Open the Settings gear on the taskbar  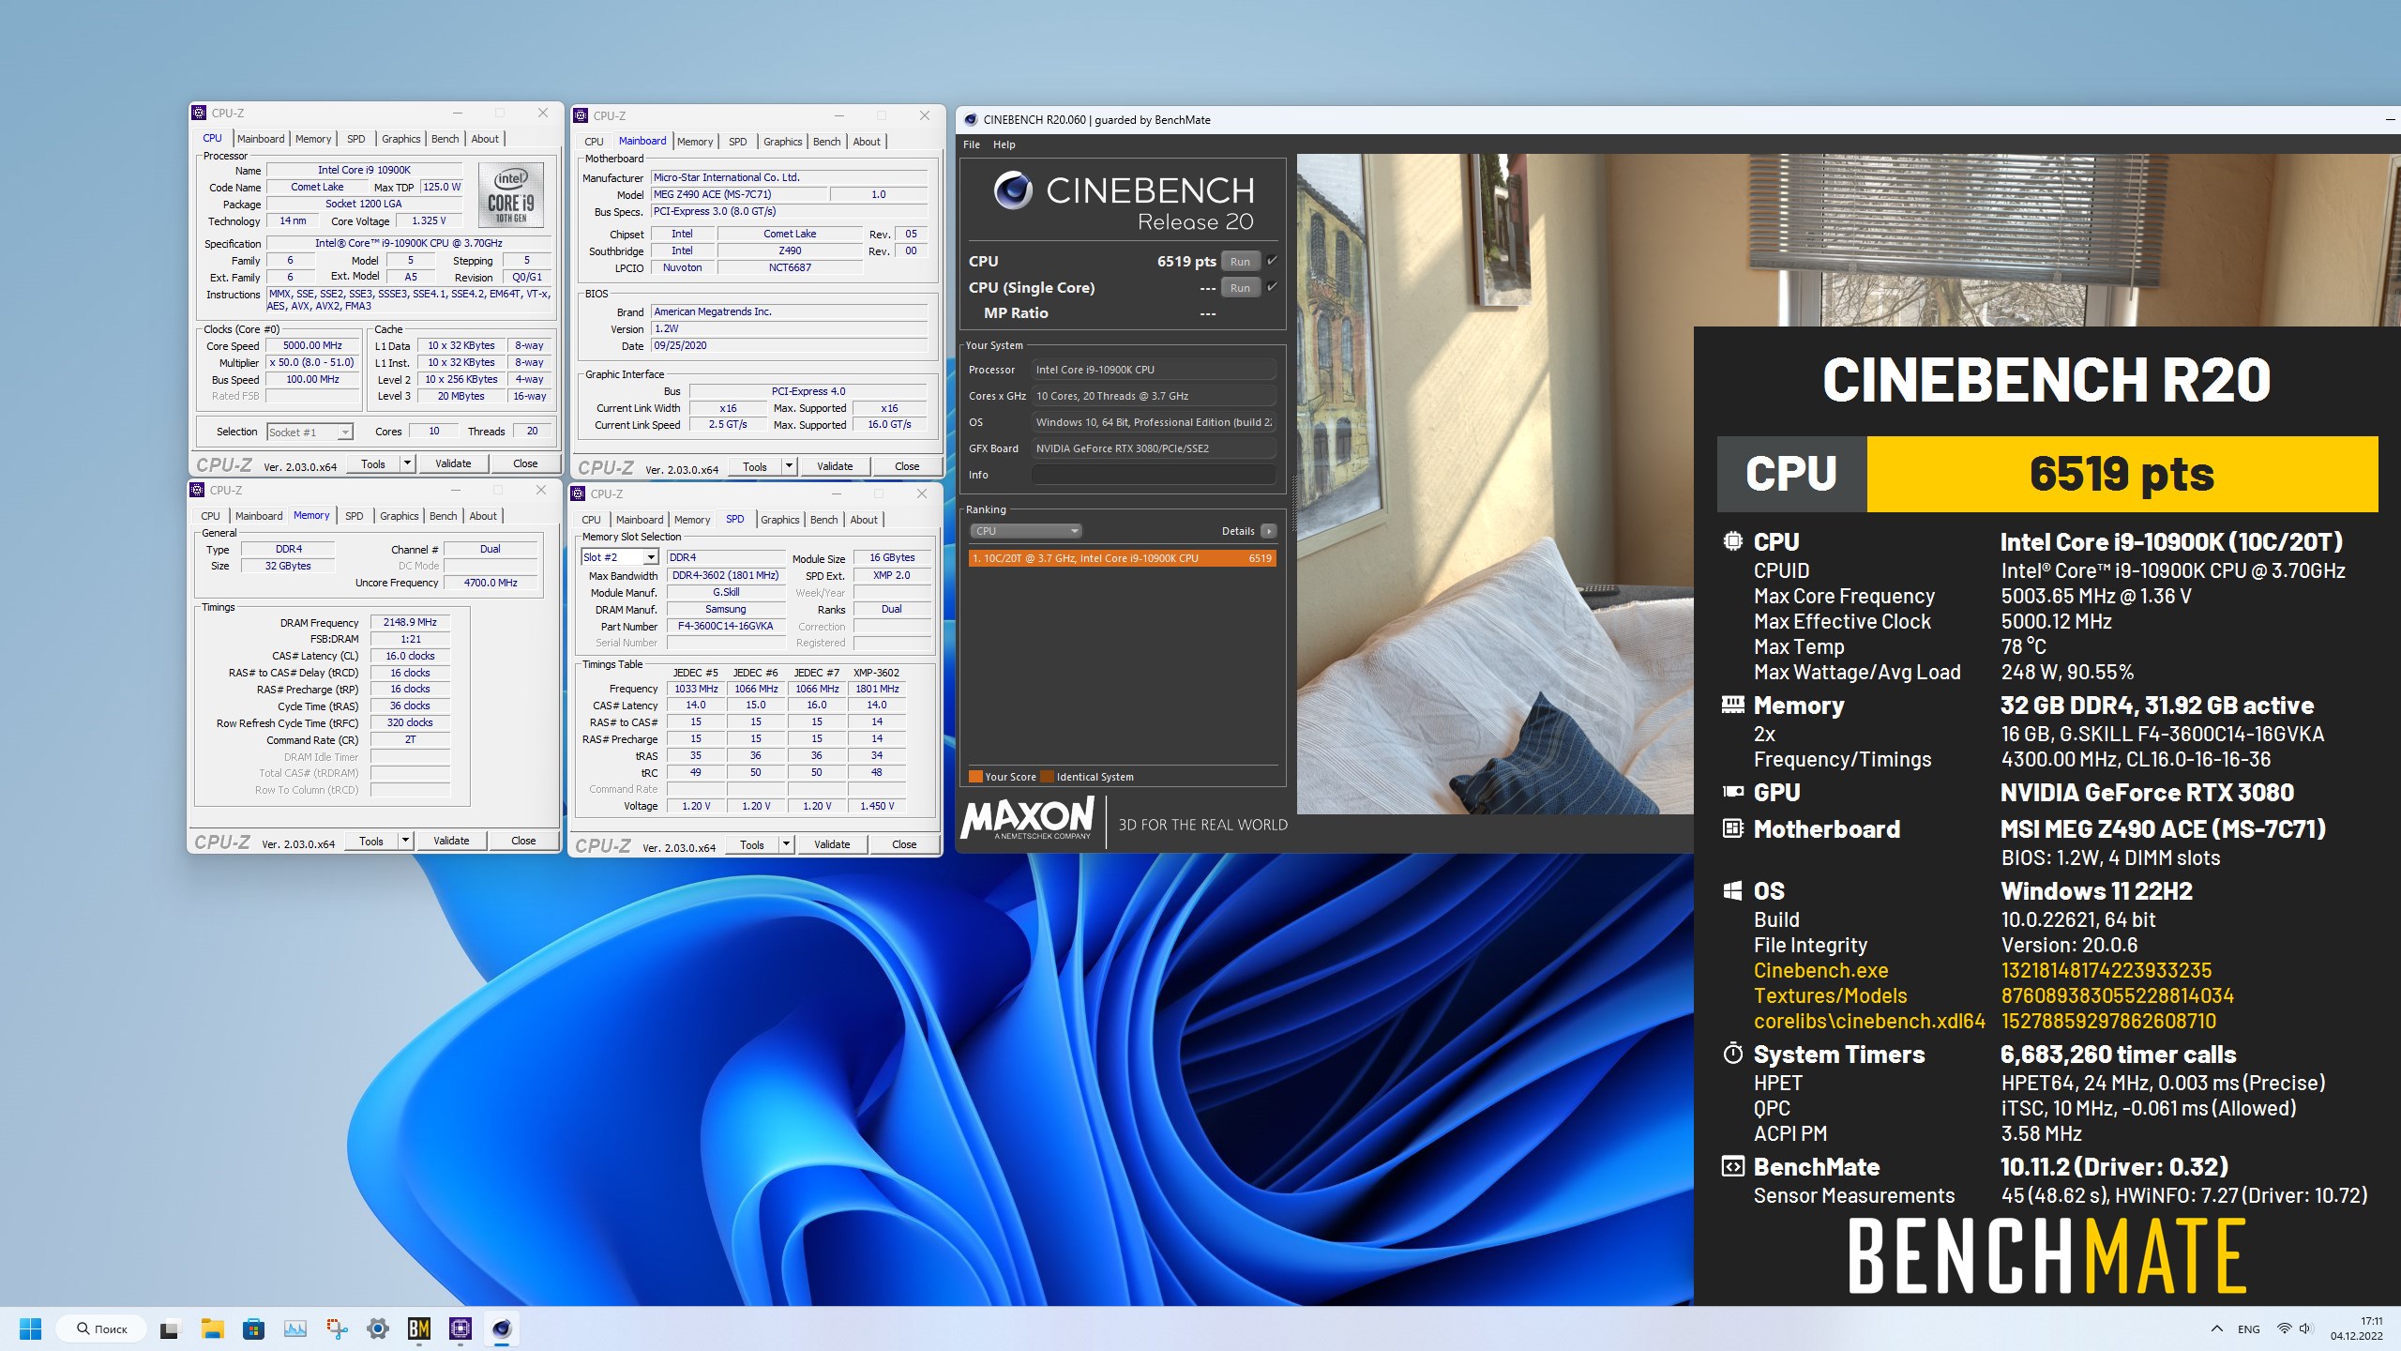click(378, 1328)
